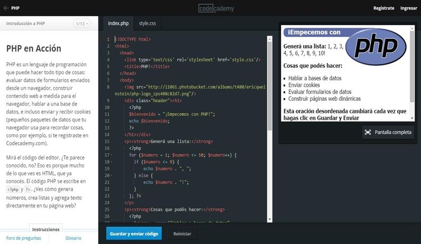
Task: Click line number 15 in the gutter
Action: [107, 142]
